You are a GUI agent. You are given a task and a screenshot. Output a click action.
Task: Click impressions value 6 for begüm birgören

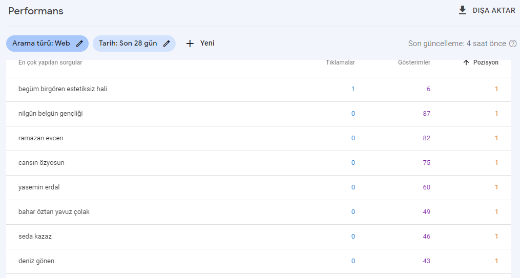[x=428, y=89]
